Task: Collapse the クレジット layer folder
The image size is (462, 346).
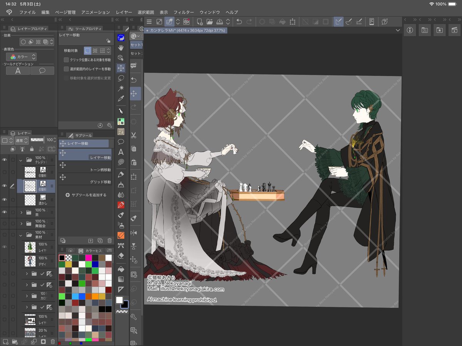Action: (x=20, y=160)
